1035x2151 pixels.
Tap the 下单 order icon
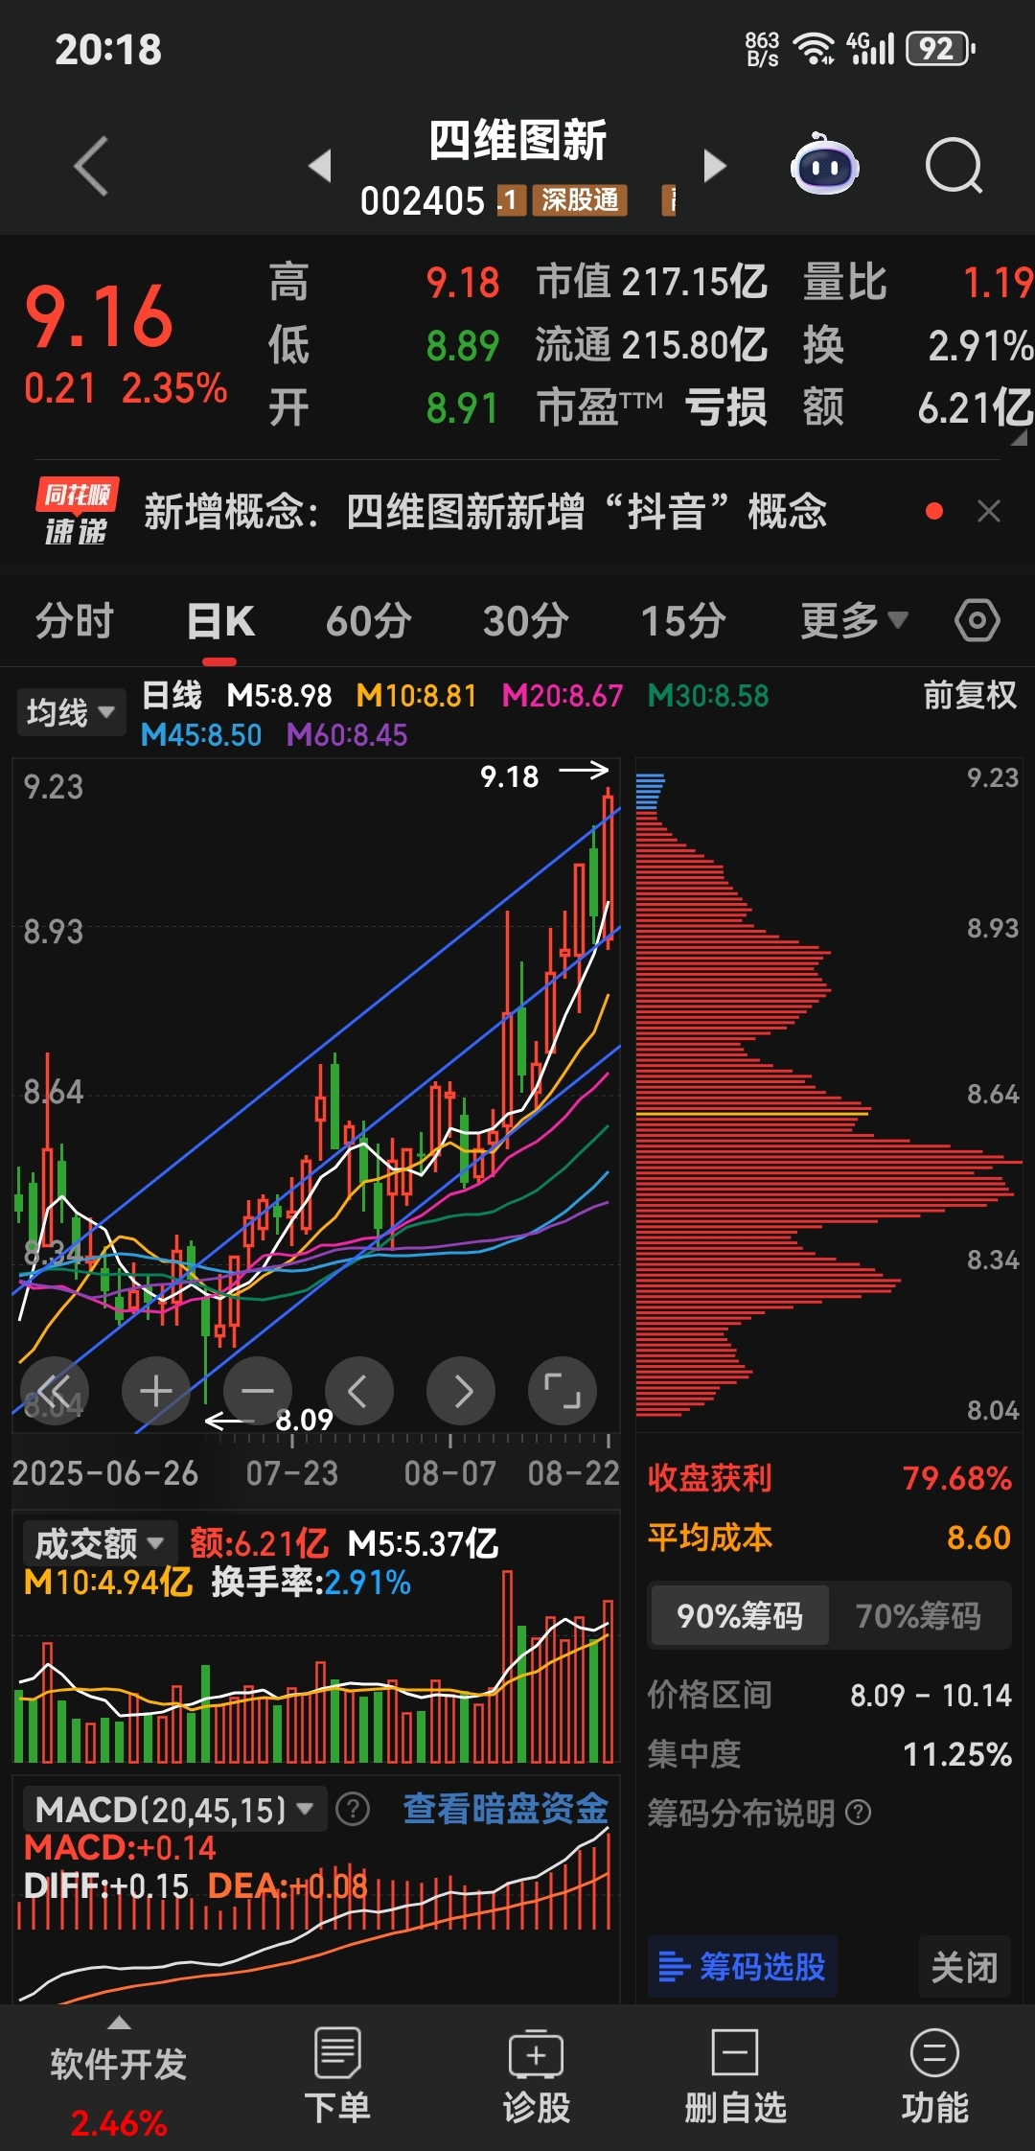337,2076
